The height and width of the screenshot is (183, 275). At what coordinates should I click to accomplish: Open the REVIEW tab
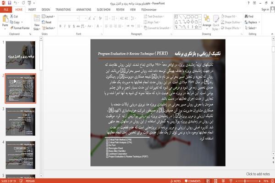(x=120, y=10)
